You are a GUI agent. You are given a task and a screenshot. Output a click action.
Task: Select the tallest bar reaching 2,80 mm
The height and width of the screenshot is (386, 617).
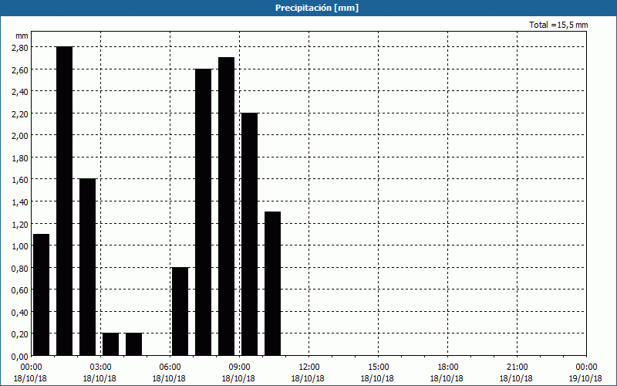coord(64,201)
